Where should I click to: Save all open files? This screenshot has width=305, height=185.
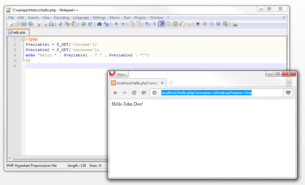[x=31, y=24]
